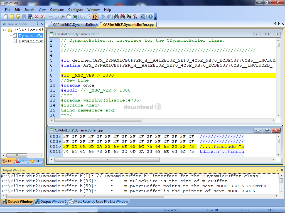
Task: Toggle pin on the File Tree Window
Action: point(37,24)
